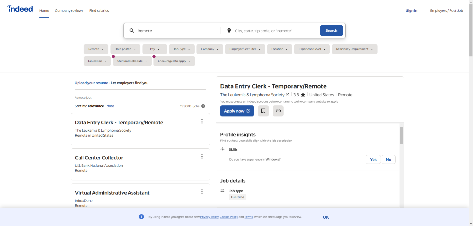
Task: Expand the Date posted filter
Action: [125, 49]
